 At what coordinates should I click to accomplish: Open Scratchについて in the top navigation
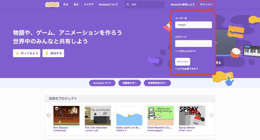pos(108,5)
